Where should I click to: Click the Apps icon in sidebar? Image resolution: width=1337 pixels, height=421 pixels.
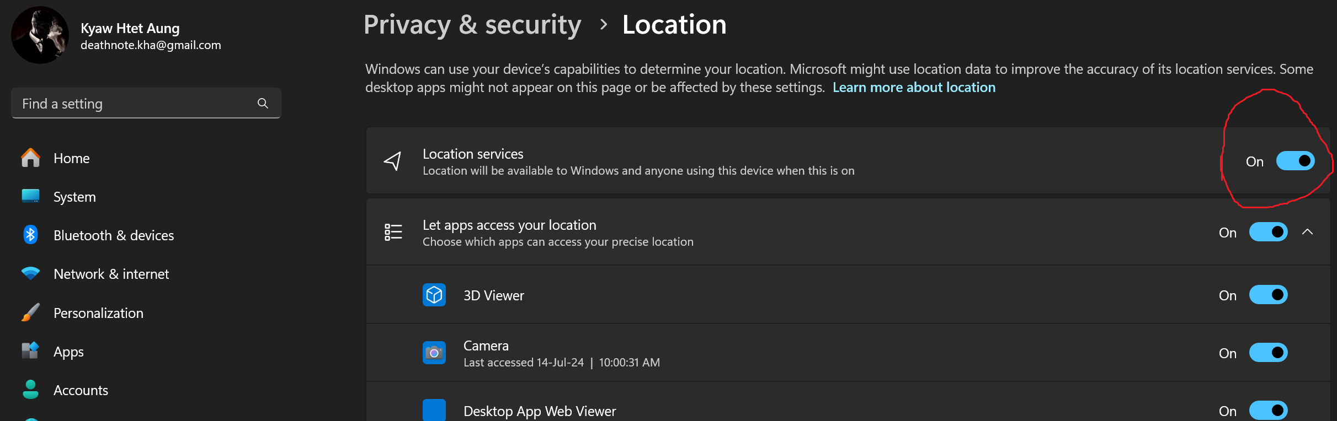[x=31, y=351]
